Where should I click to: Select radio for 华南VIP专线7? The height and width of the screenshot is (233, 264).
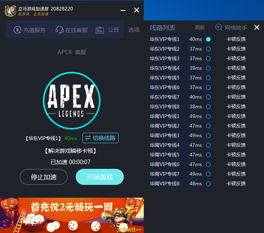point(208,174)
